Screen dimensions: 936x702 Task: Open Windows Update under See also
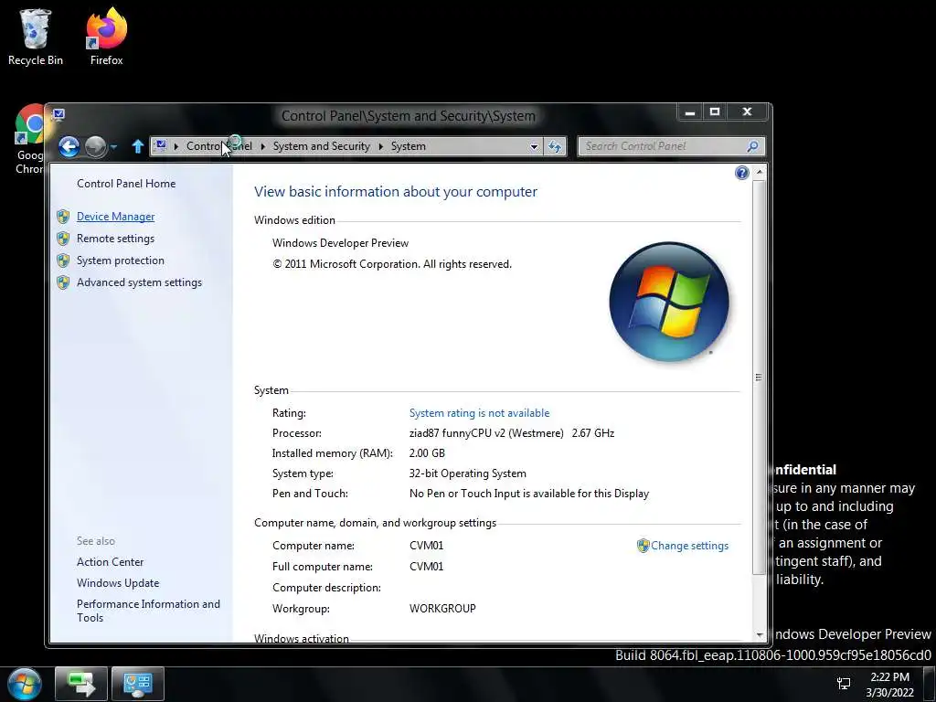(x=118, y=583)
